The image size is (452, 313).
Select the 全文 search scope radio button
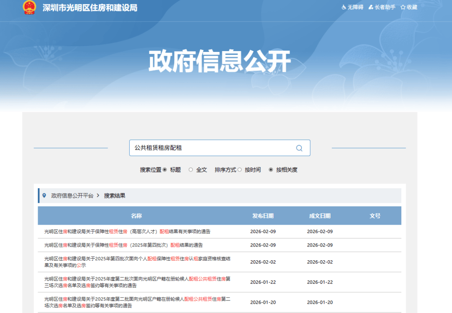[191, 169]
